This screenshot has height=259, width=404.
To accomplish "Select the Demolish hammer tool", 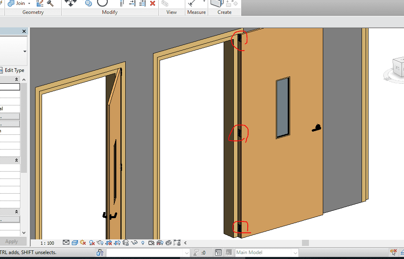I will click(x=50, y=3).
